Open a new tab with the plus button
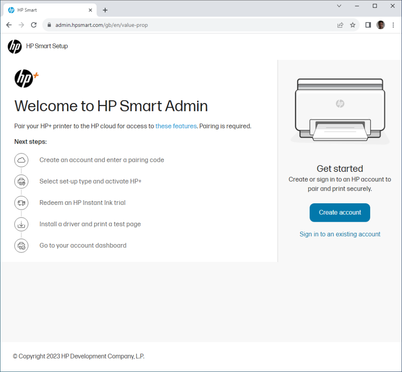Viewport: 402px width, 372px height. [105, 10]
